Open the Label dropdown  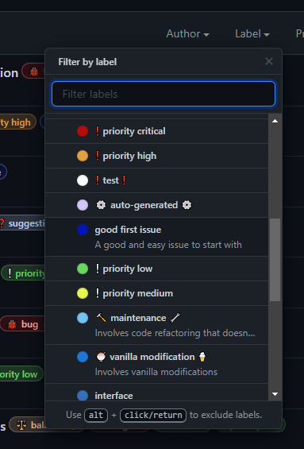(x=252, y=34)
